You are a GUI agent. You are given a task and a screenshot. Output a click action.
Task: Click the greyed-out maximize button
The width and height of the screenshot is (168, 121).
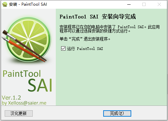pos(144,4)
